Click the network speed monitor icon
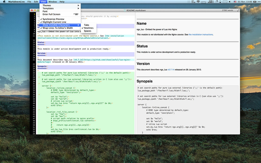This screenshot has height=163, width=261. pyautogui.click(x=211, y=2)
